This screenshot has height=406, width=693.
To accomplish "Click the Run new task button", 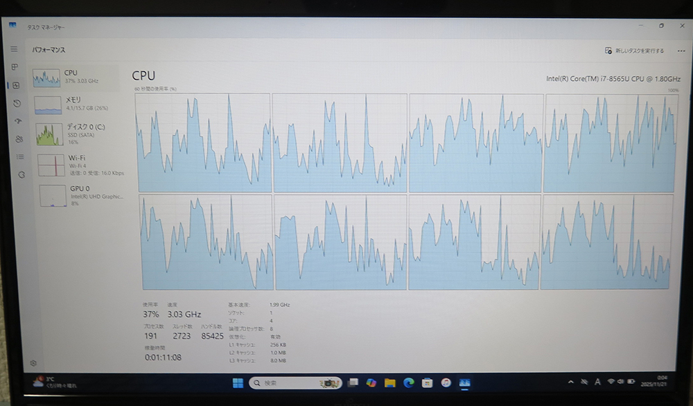I will tap(634, 50).
